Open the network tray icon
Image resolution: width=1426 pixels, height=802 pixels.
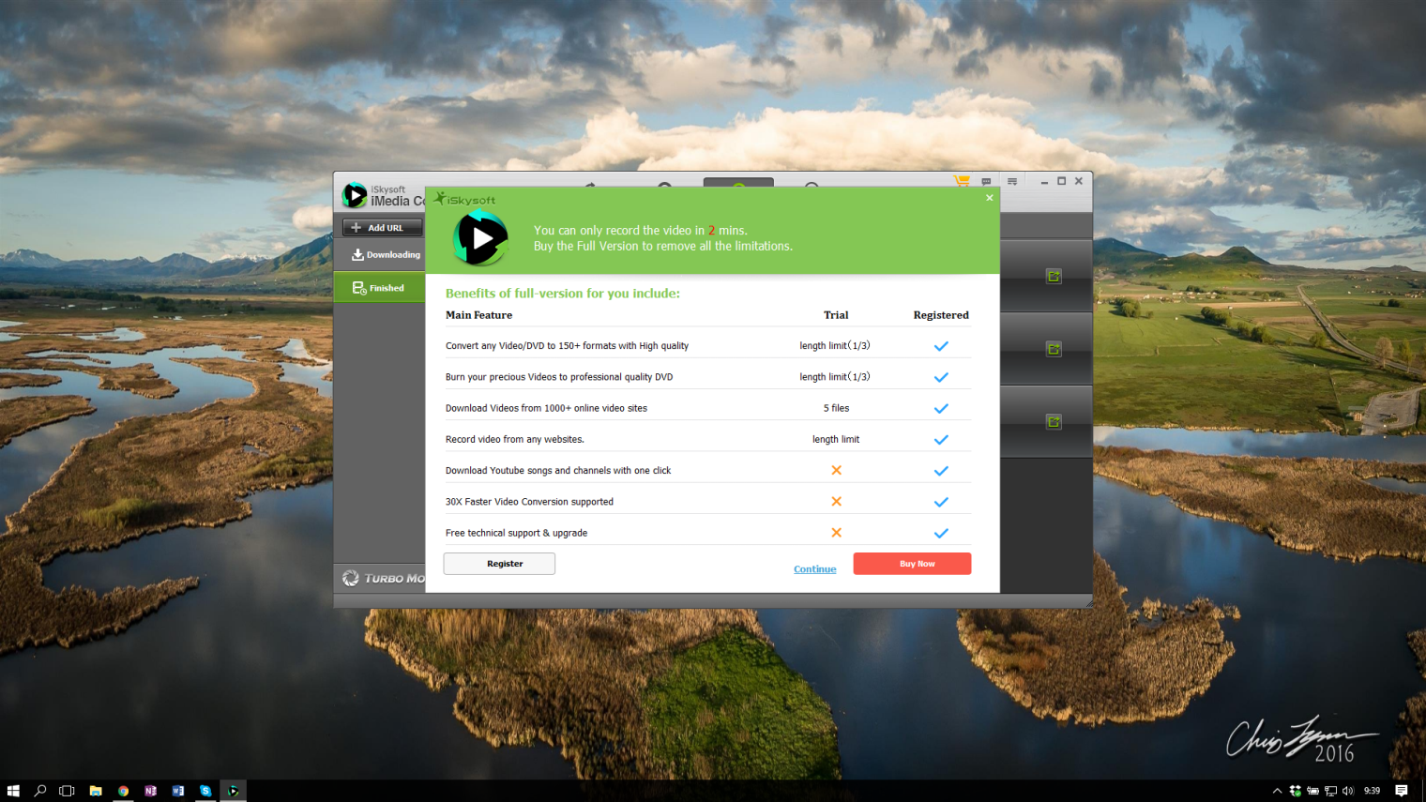click(x=1330, y=791)
